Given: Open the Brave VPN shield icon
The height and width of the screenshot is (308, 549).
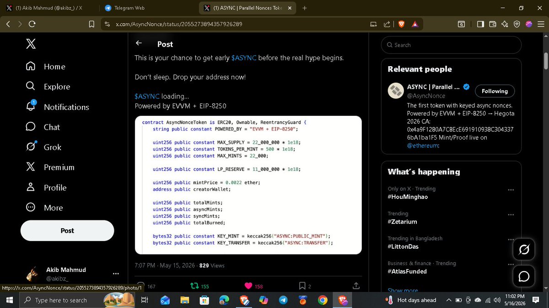Looking at the screenshot, I should (517, 24).
